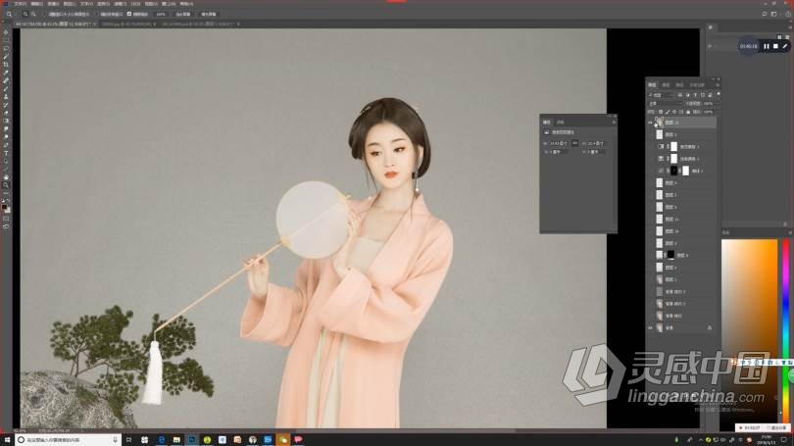Click the W width field in Properties
The width and height of the screenshot is (794, 446).
pyautogui.click(x=560, y=143)
